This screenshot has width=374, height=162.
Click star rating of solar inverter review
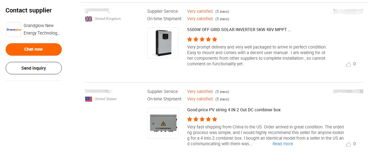coord(202,39)
